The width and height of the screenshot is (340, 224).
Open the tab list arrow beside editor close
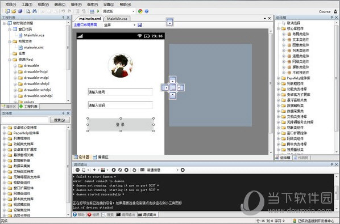[264, 19]
